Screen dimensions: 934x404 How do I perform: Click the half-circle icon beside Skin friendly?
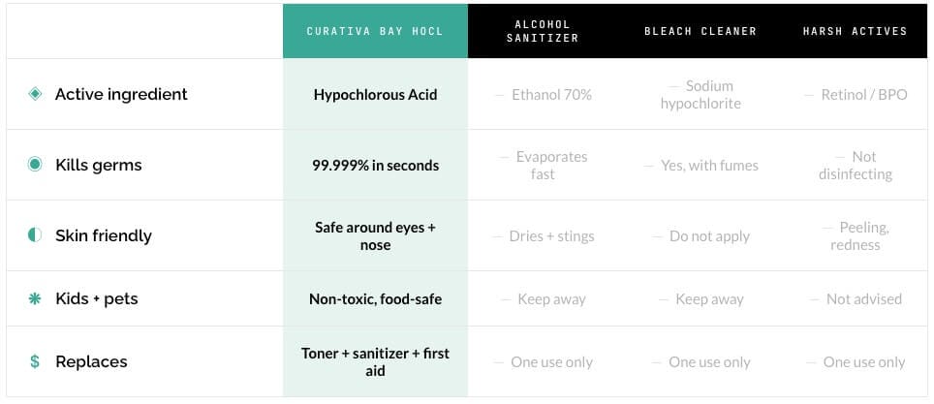pos(36,235)
